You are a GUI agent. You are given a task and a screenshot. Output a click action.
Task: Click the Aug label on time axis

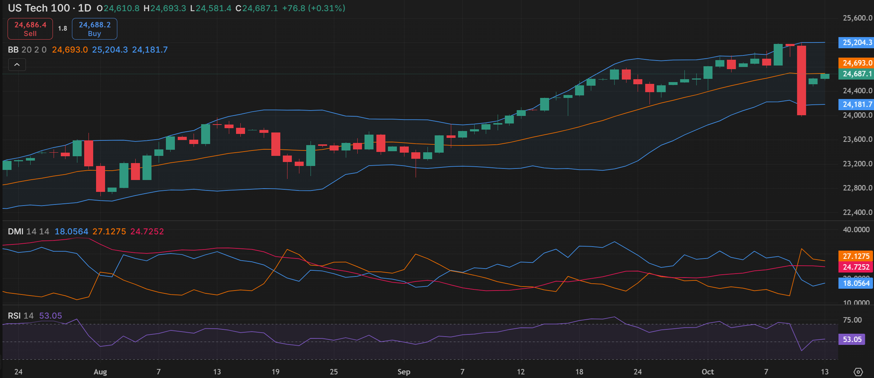pos(100,372)
